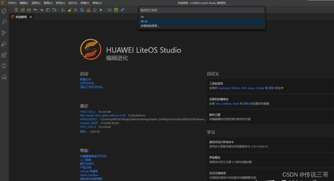Click the 新建文件 link under 启动

pos(85,79)
